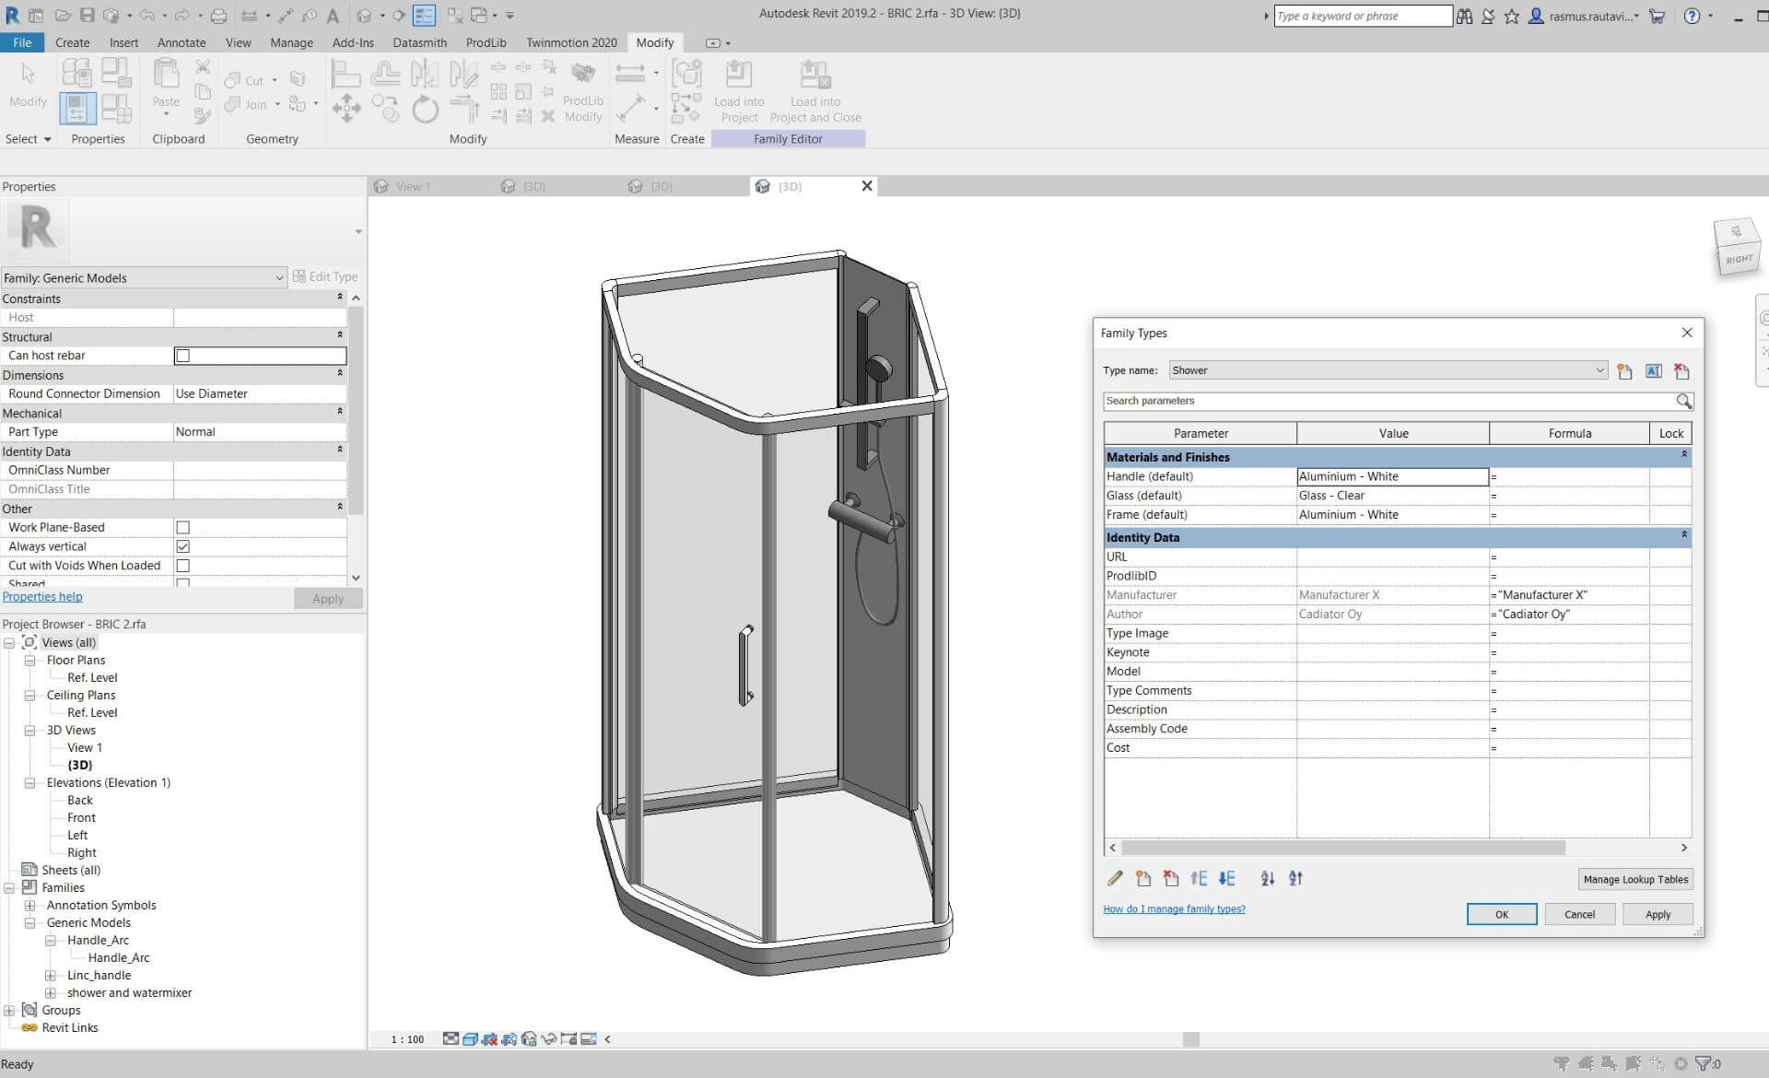Click Apply in Family Types dialog
The width and height of the screenshot is (1769, 1078).
1658,914
